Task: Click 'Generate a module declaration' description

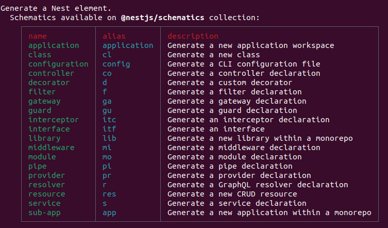Action: coord(234,157)
